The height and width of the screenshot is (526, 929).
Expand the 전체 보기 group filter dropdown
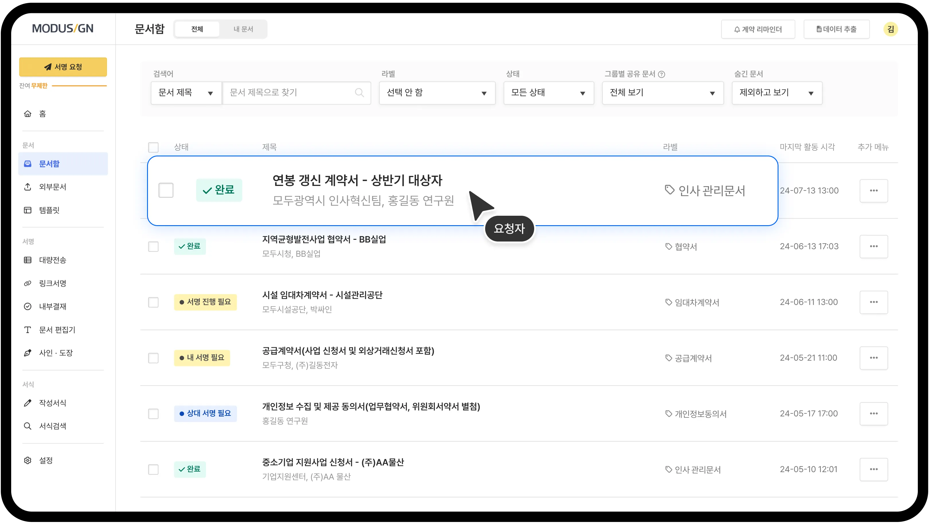pos(663,93)
